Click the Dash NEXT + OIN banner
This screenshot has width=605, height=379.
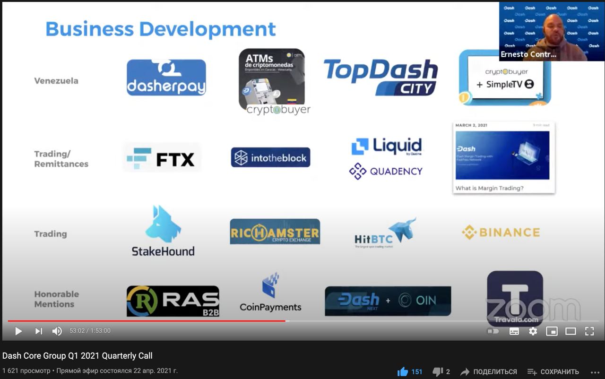388,301
